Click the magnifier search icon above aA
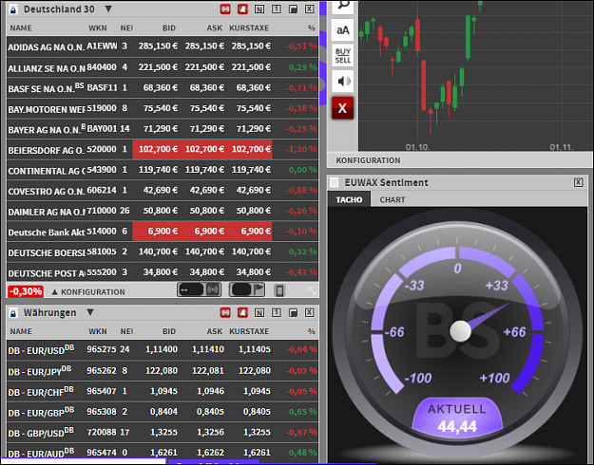Viewport: 594px width, 465px height. pyautogui.click(x=343, y=6)
